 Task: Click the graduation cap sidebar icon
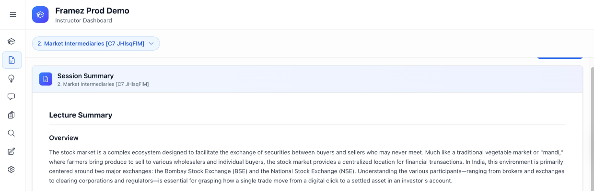click(12, 42)
